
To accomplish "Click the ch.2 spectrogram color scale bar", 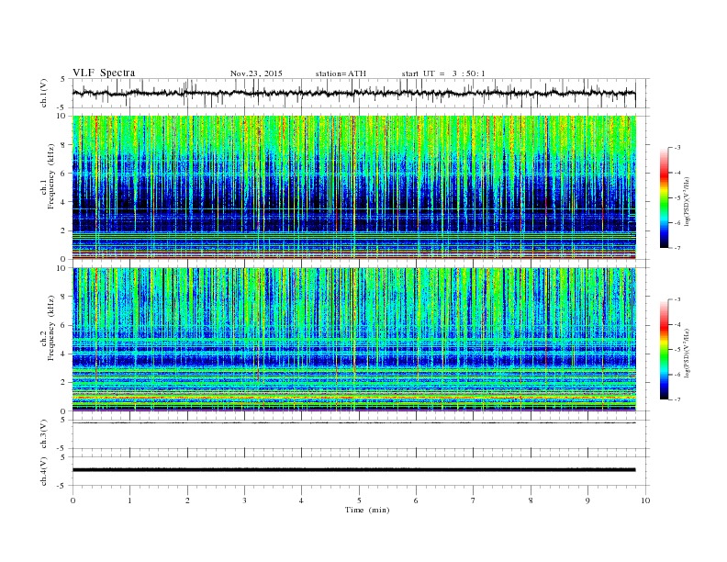I will [664, 349].
